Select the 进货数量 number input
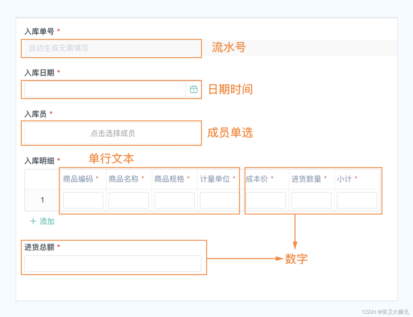This screenshot has height=317, width=413. [x=311, y=200]
